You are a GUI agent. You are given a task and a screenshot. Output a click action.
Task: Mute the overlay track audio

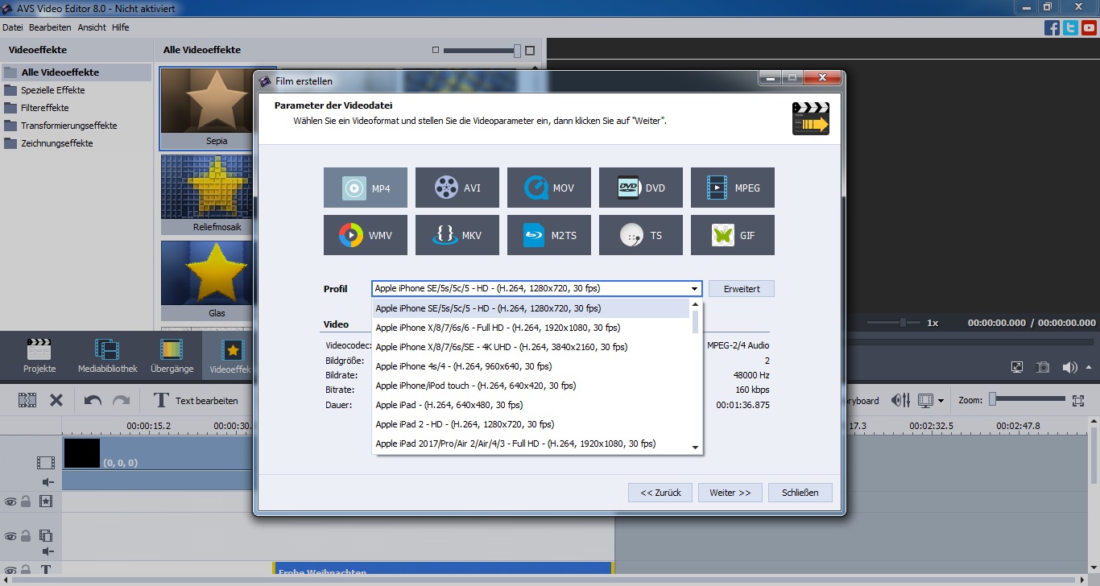(48, 551)
